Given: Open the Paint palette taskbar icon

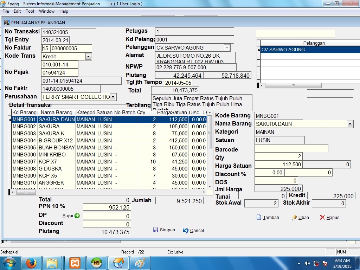Looking at the screenshot, I should 140,263.
